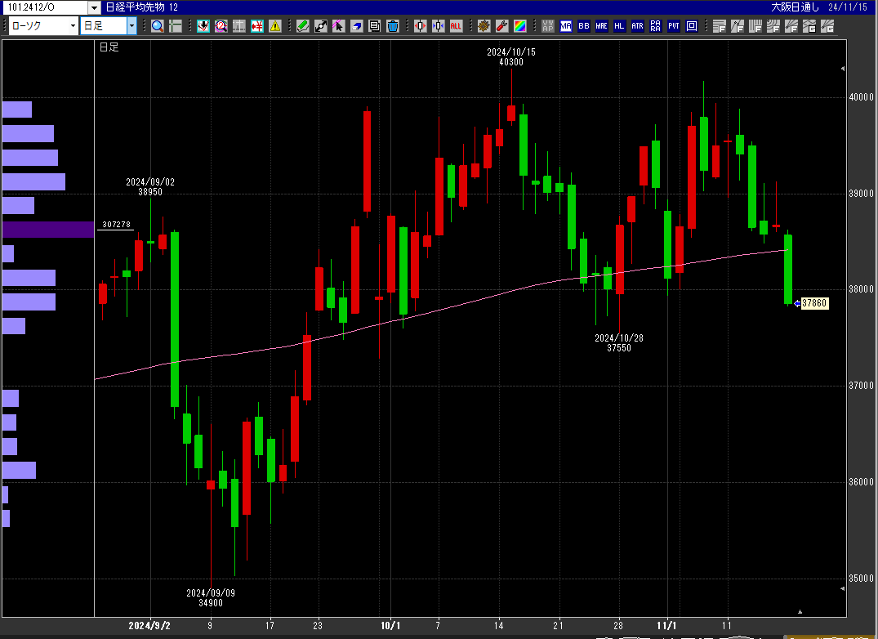Click the 10/1 date axis label

pyautogui.click(x=390, y=626)
